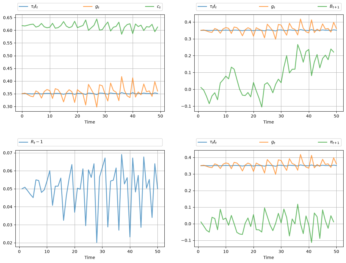Click the π_t+1 legend entry in bottom-right plot
The image size is (346, 263).
point(328,142)
